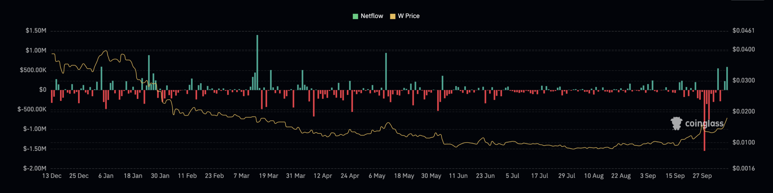Click the "$1.50M" left axis label
The image size is (773, 193).
36,30
